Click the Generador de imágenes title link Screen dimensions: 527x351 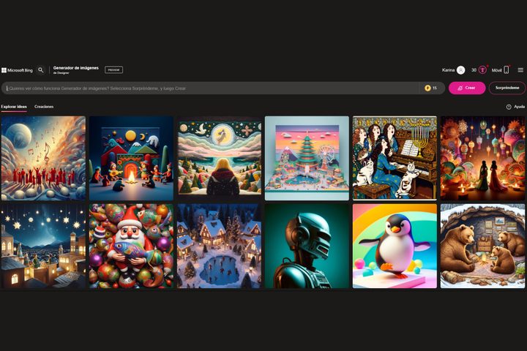click(75, 68)
